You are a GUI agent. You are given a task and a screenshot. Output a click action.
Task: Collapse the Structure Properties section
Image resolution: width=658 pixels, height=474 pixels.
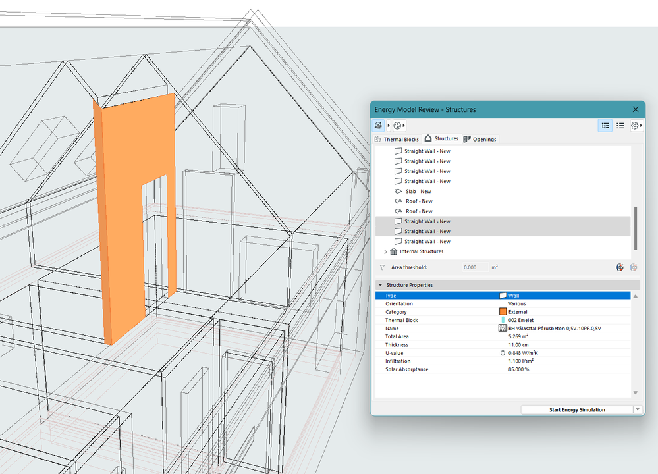(380, 285)
